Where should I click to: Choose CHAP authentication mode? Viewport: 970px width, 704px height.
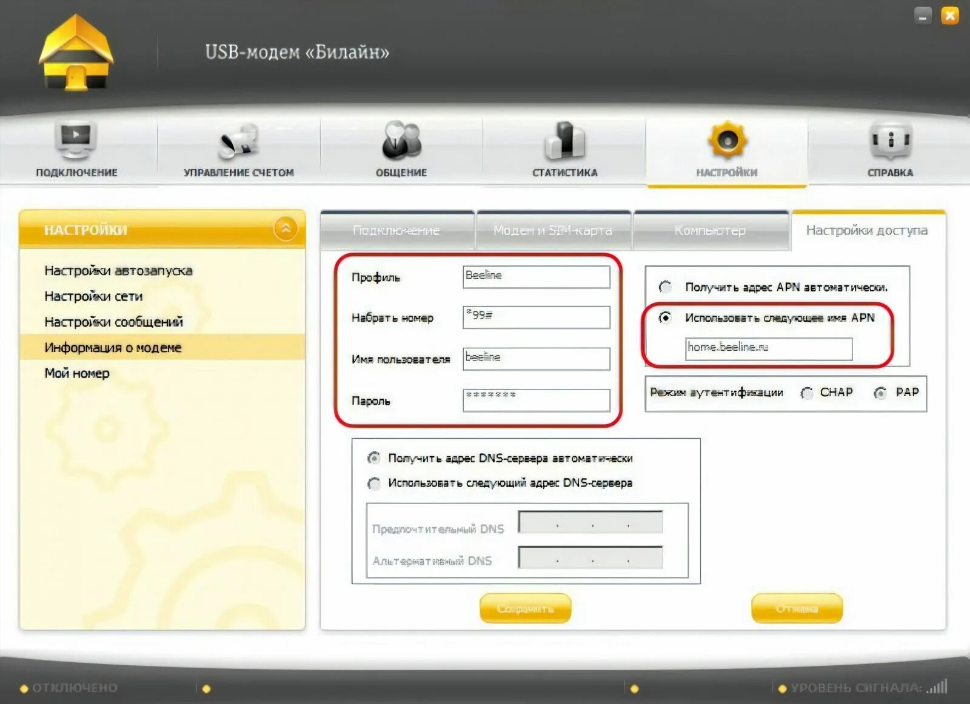[x=807, y=393]
